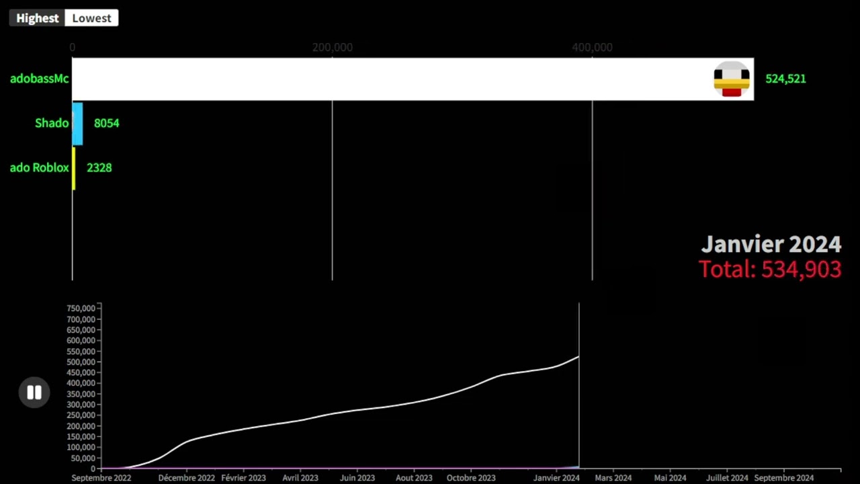Click the blue Shado bar
Screen dimensions: 860x484
pyautogui.click(x=77, y=124)
